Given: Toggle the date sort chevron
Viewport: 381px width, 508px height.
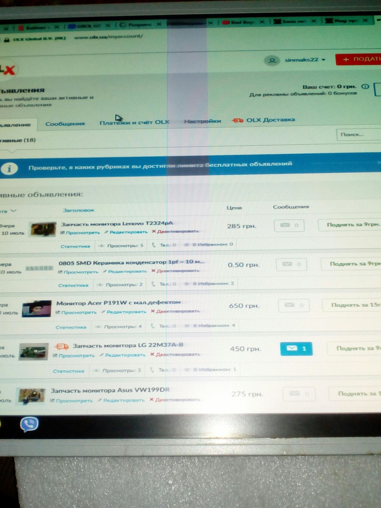Looking at the screenshot, I should (x=13, y=211).
